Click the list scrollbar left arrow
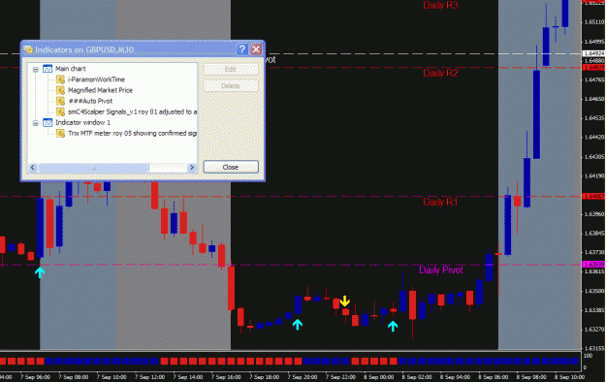Image resolution: width=606 pixels, height=382 pixels. (x=33, y=168)
